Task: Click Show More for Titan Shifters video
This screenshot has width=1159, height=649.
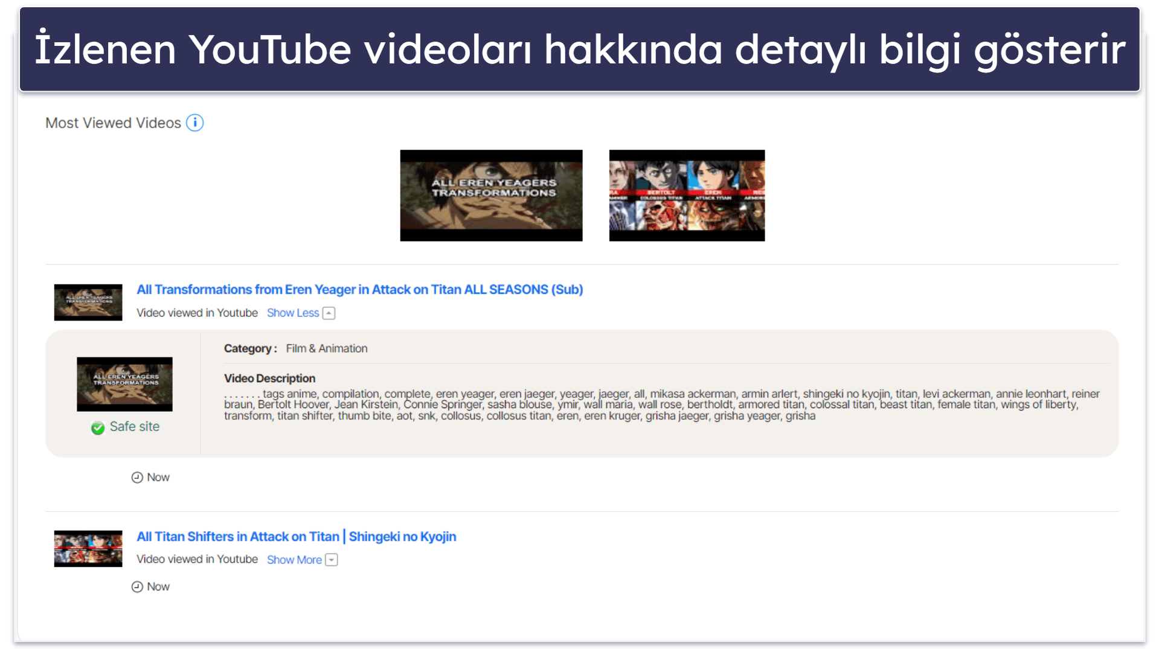Action: click(294, 560)
